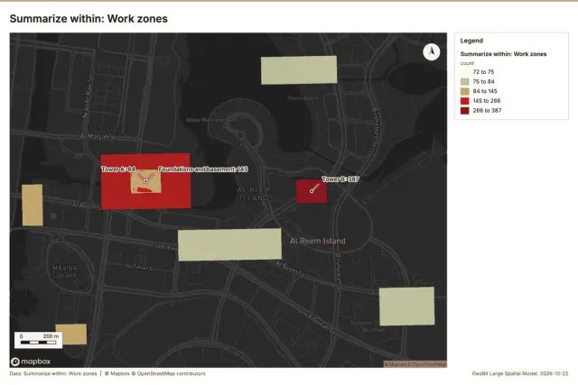Click the GeoBit Large Spatial Model footer text
The width and height of the screenshot is (578, 385).
(x=520, y=373)
